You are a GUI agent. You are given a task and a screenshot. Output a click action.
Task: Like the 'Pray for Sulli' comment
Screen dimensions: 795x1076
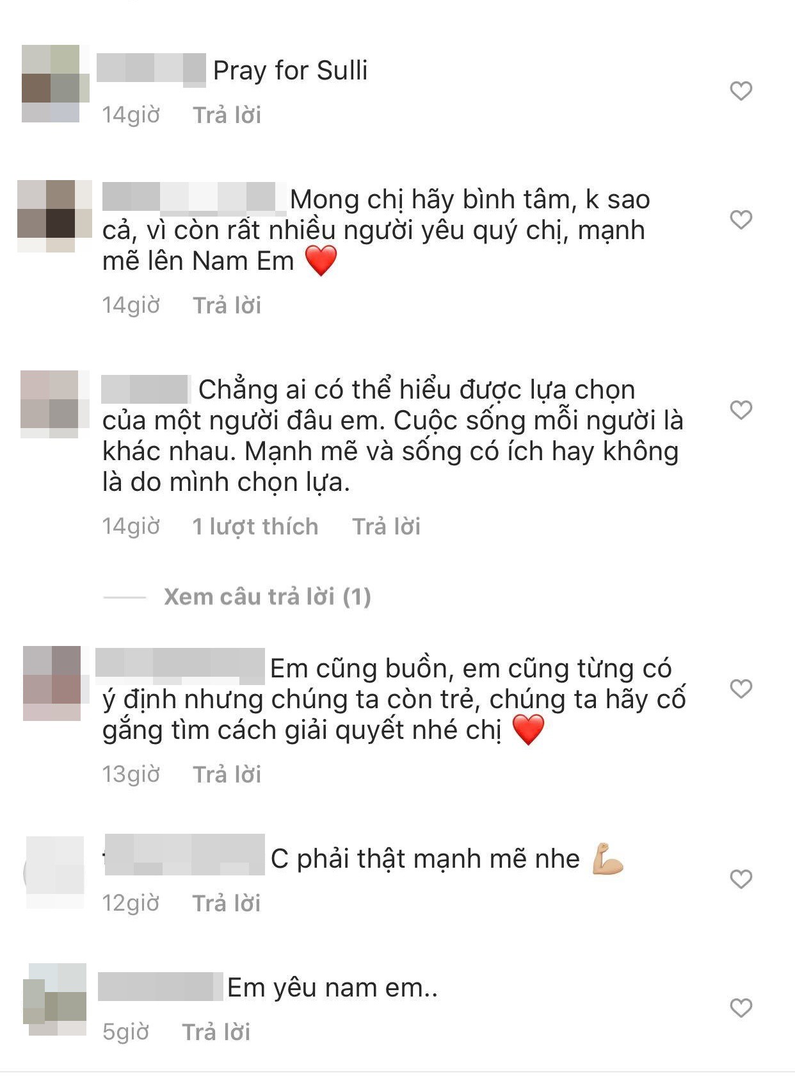click(741, 91)
